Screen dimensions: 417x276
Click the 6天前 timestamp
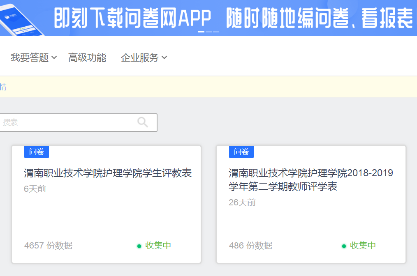[x=35, y=189]
